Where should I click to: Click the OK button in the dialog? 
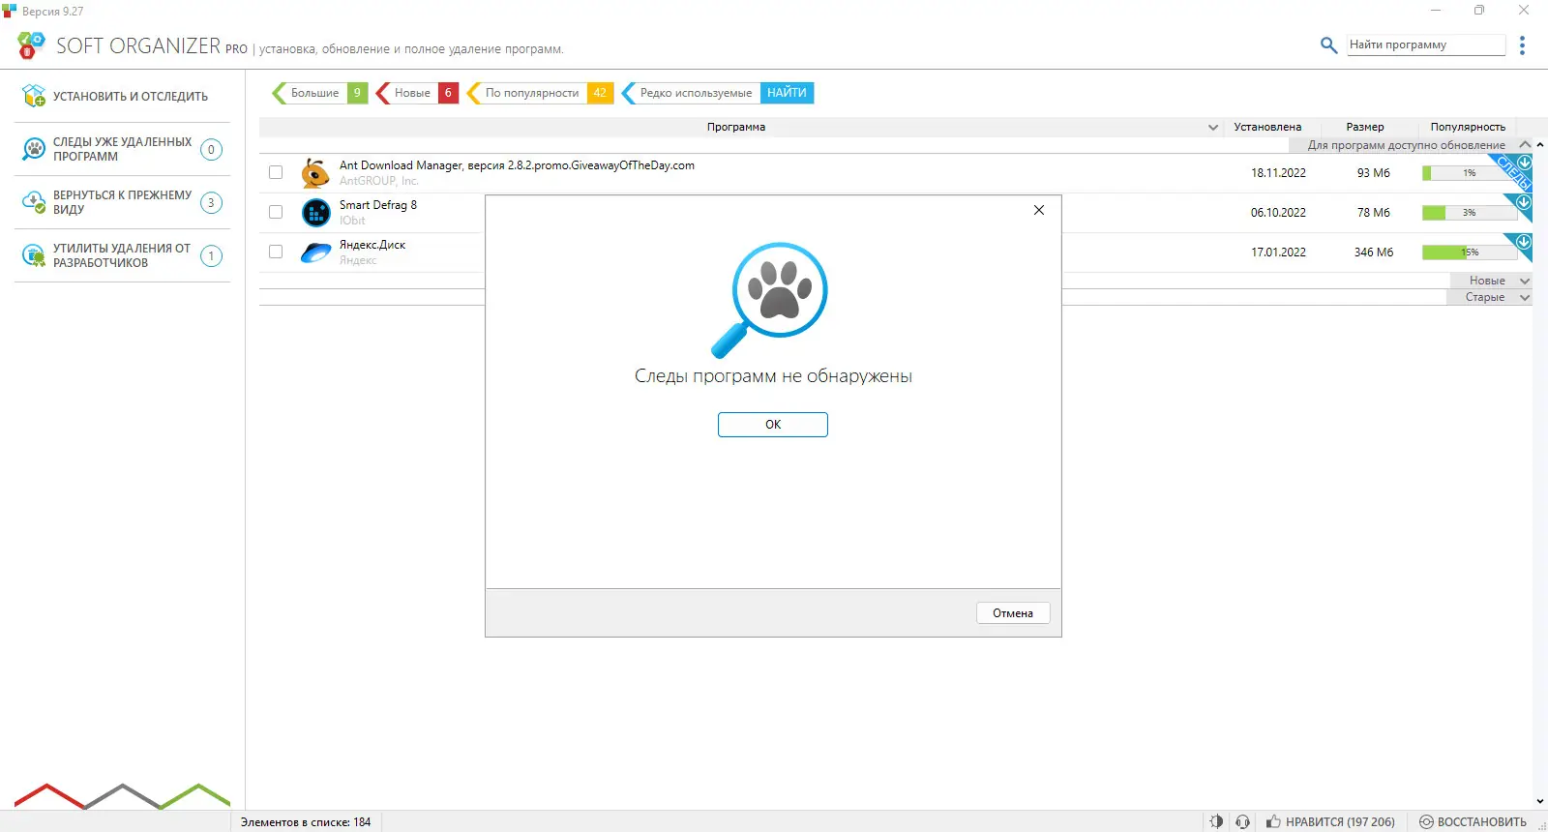pos(773,425)
